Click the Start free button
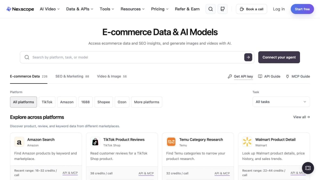The width and height of the screenshot is (320, 180). tap(302, 9)
